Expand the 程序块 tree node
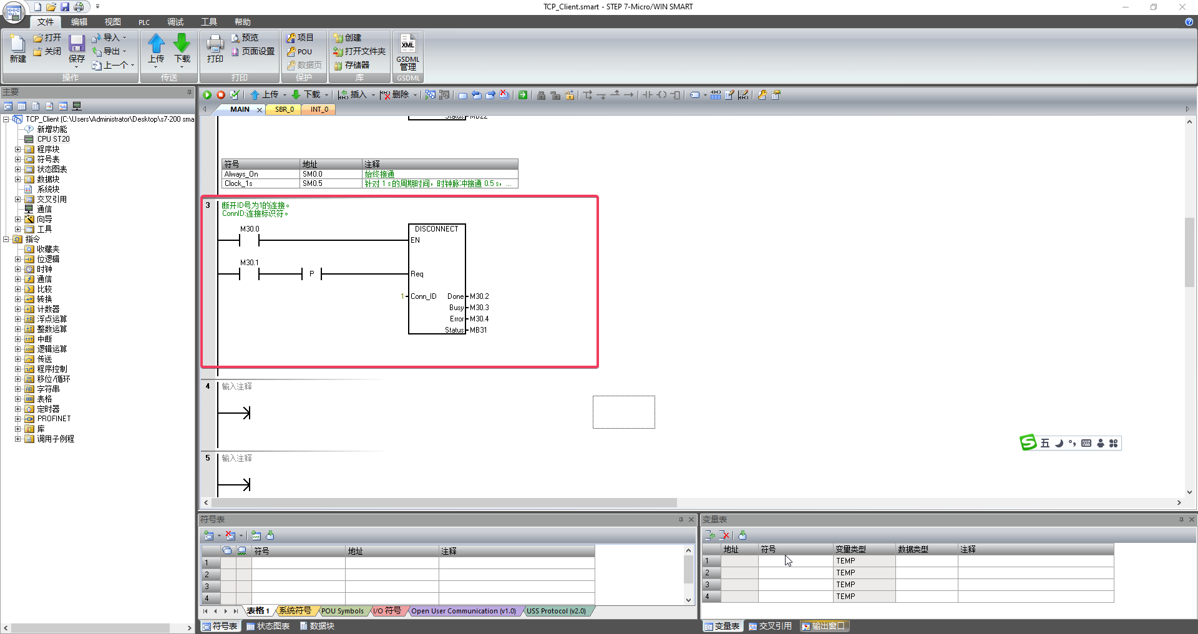The image size is (1198, 634). pyautogui.click(x=18, y=149)
